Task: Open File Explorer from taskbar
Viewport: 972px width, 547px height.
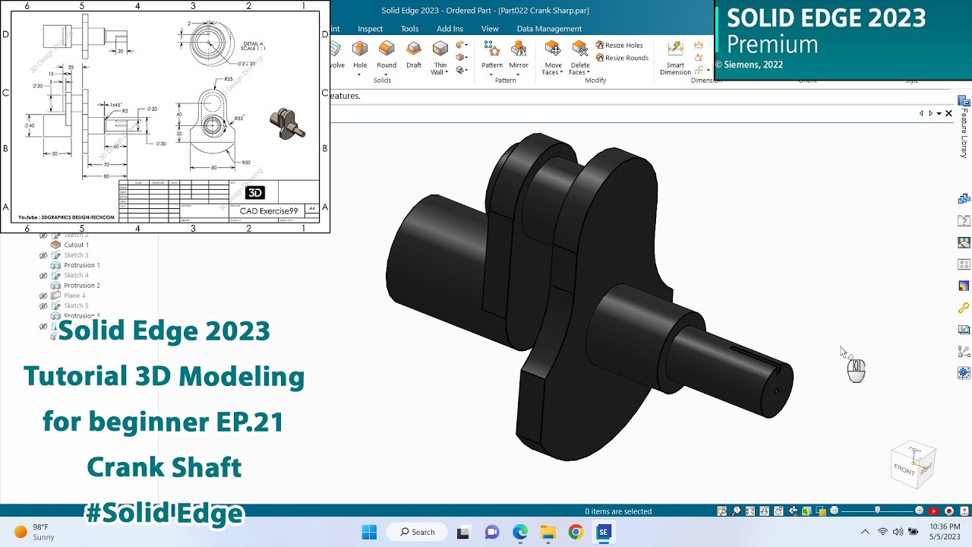Action: click(x=548, y=532)
